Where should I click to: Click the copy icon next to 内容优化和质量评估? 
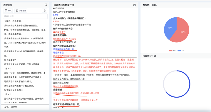134,5
